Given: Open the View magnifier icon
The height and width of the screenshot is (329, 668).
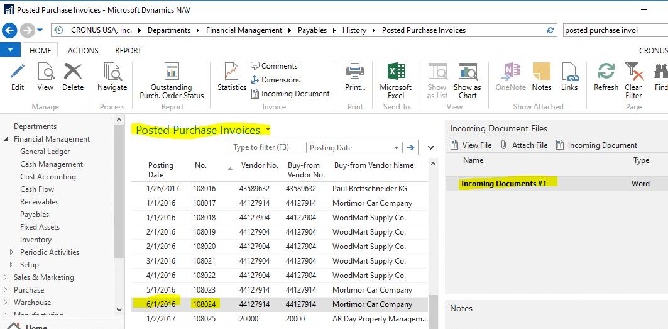Looking at the screenshot, I should (45, 72).
